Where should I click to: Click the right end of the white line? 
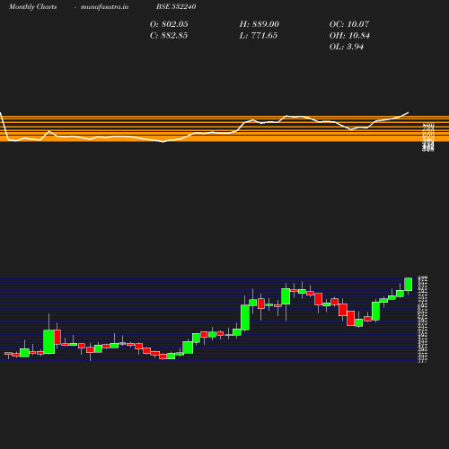[x=408, y=113]
